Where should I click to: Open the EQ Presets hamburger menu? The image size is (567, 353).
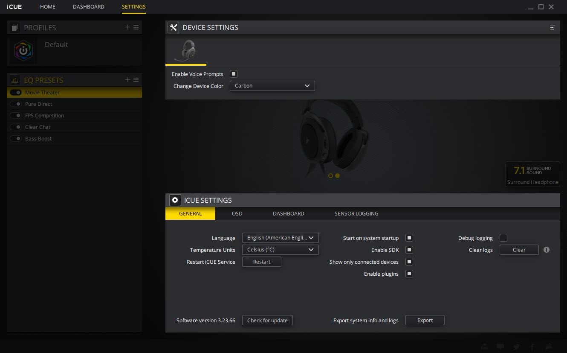[136, 80]
